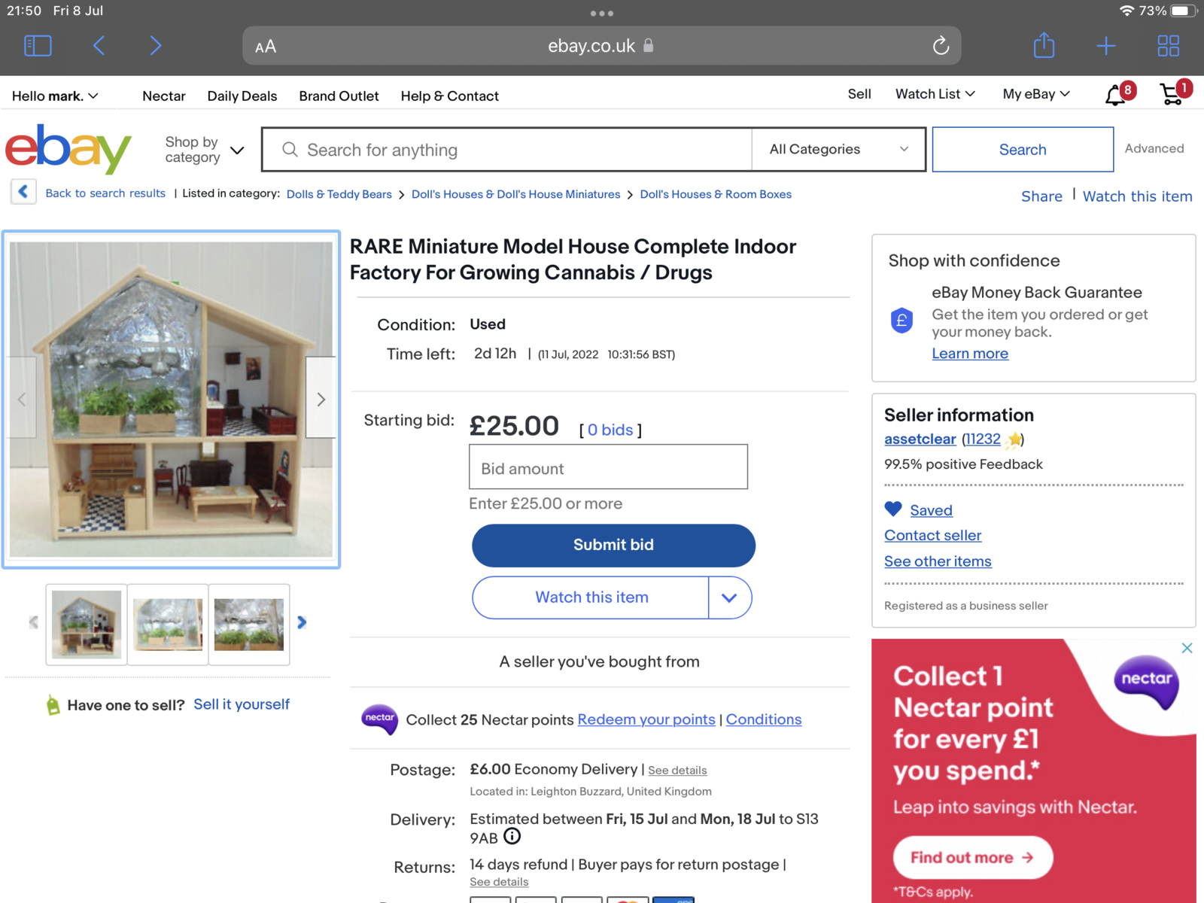1204x903 pixels.
Task: Click the Bid amount input field
Action: pyautogui.click(x=608, y=467)
